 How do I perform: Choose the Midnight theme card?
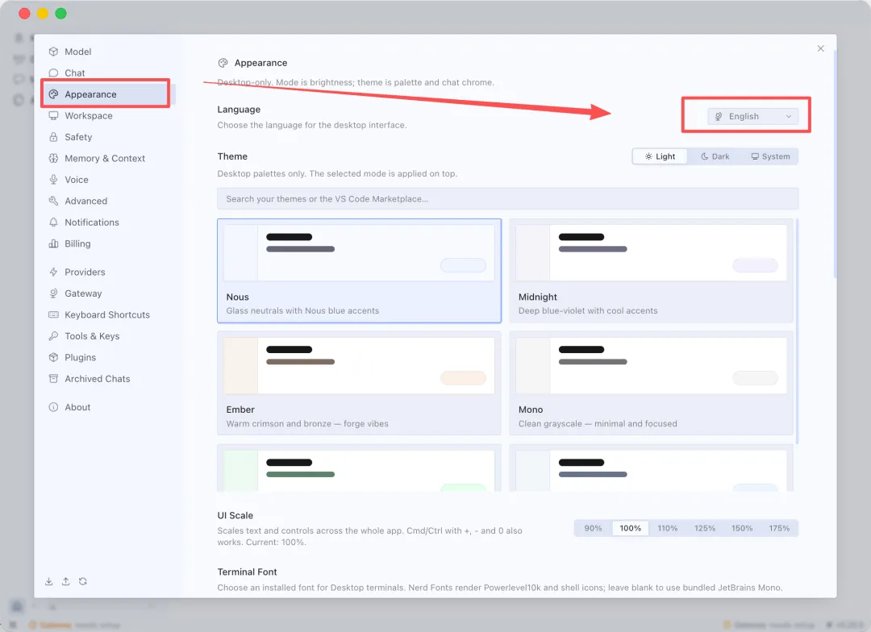pyautogui.click(x=651, y=271)
